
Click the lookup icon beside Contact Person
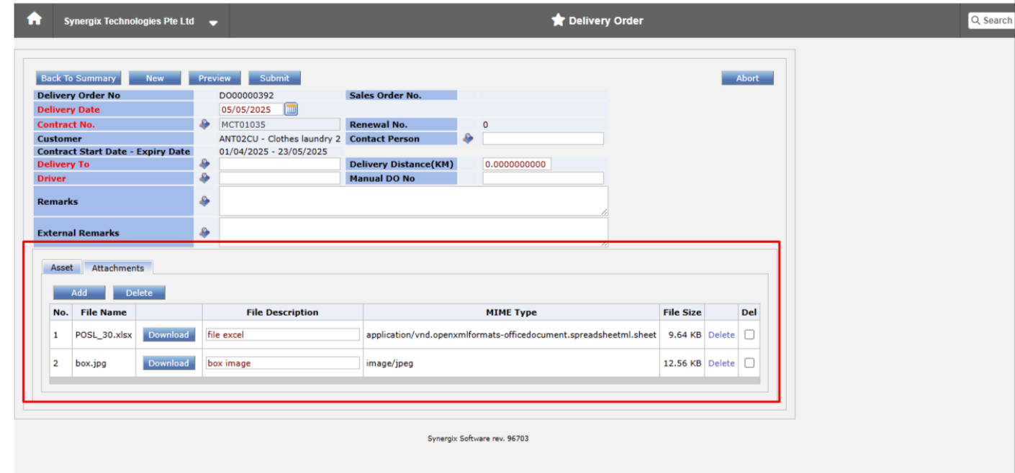(468, 138)
